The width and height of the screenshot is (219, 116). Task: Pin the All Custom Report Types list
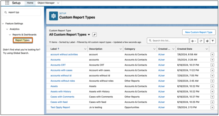point(94,35)
